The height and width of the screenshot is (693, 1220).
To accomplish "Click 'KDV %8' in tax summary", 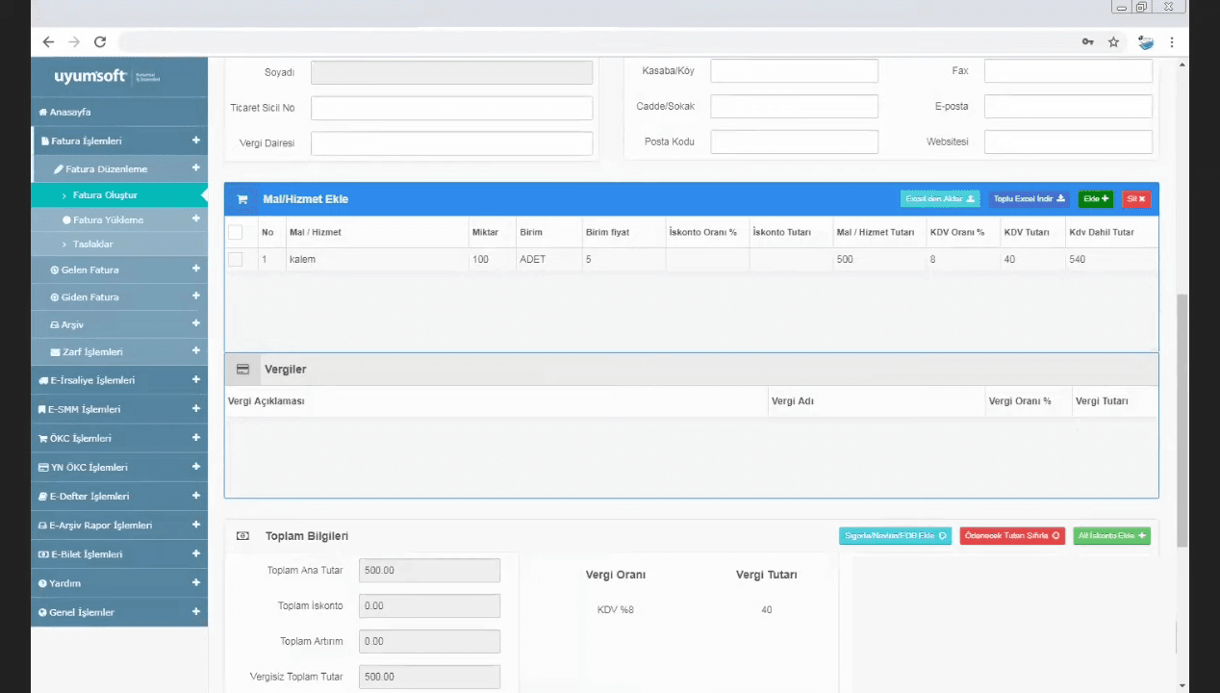I will point(616,609).
